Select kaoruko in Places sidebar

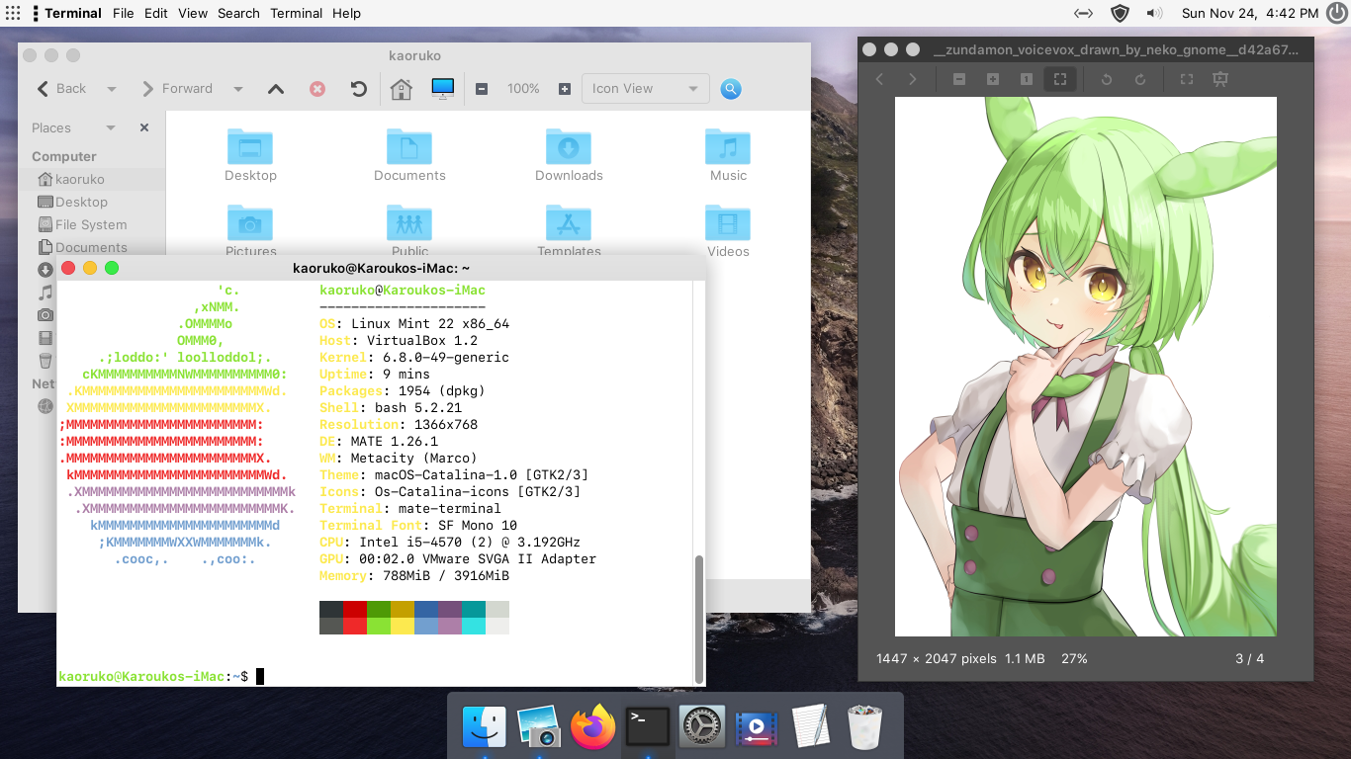(x=92, y=179)
